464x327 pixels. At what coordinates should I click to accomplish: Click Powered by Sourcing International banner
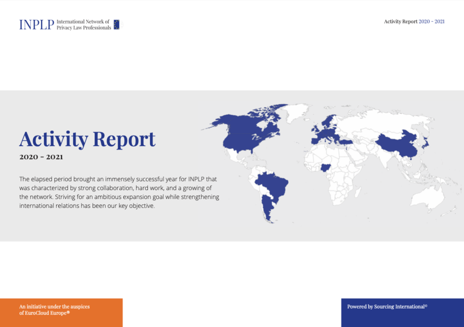403,313
